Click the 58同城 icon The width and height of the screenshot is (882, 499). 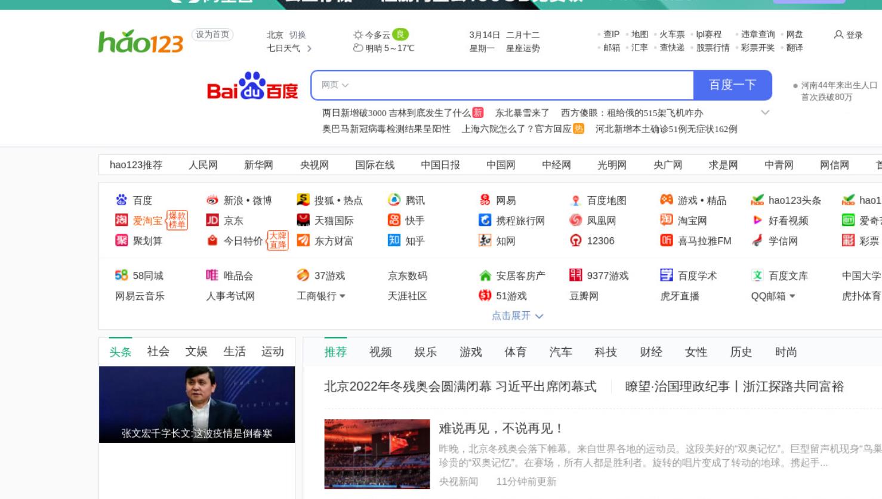pos(122,275)
